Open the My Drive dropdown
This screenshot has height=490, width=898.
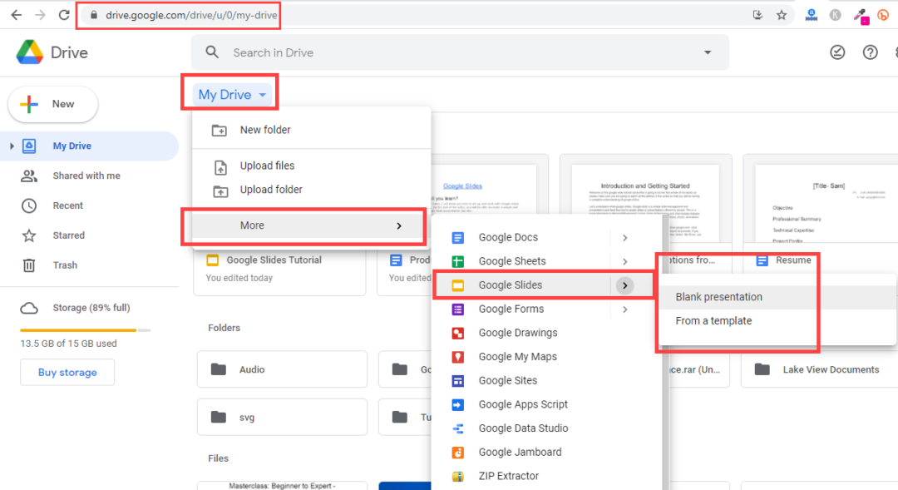point(229,95)
